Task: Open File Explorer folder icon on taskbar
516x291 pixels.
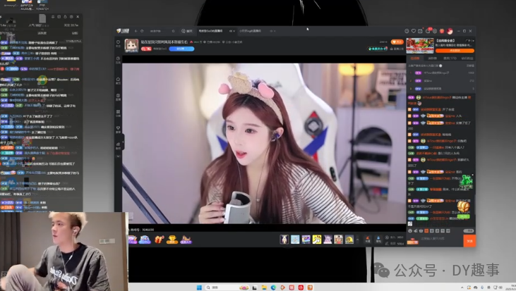Action: (264, 287)
